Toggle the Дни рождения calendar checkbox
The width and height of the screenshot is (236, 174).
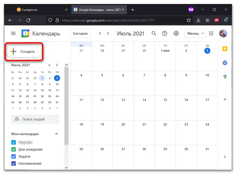point(14,149)
